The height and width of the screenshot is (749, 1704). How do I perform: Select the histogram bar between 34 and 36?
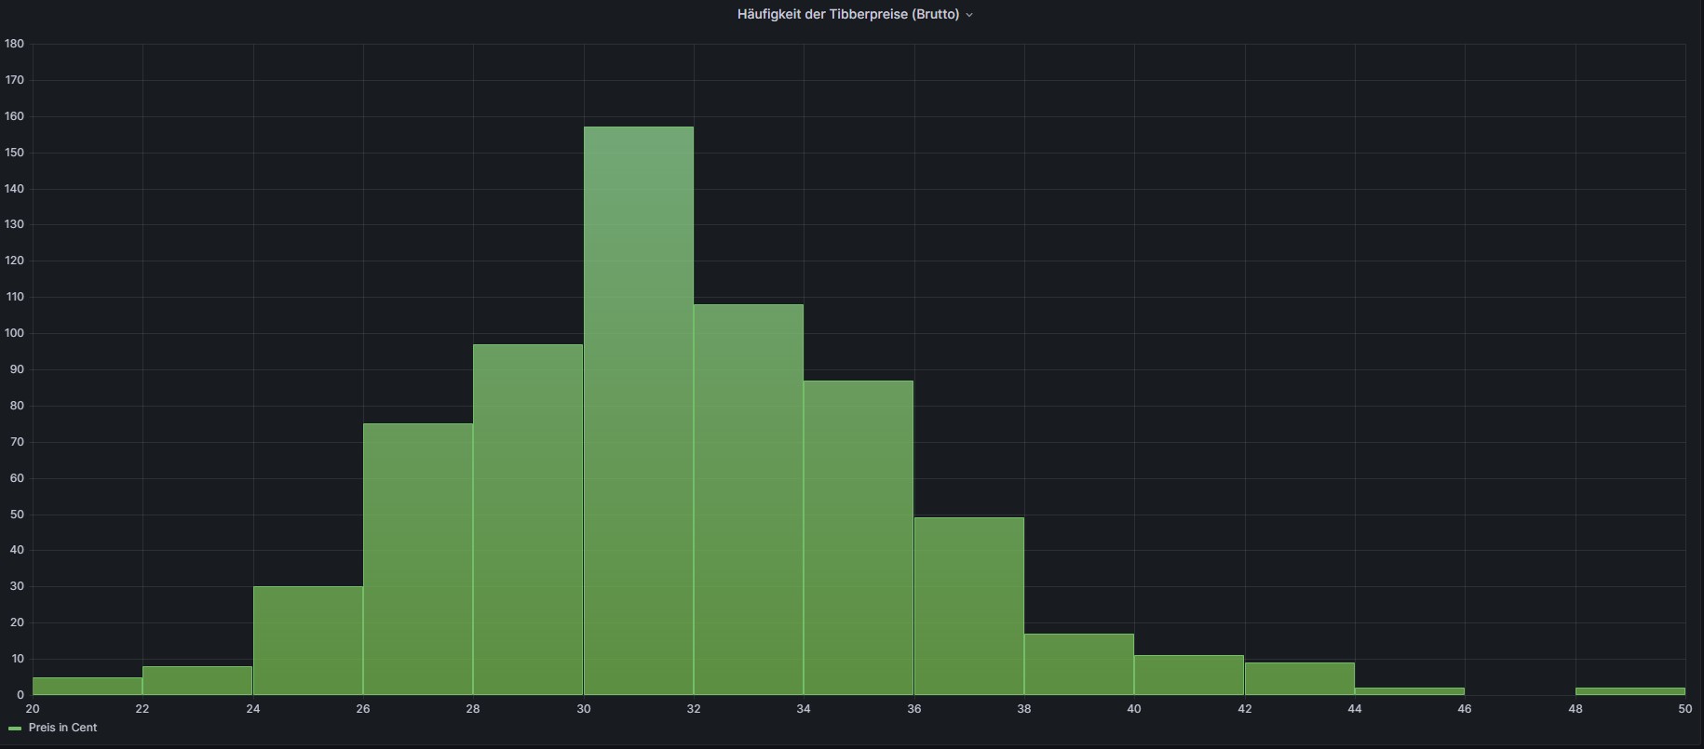point(859,538)
